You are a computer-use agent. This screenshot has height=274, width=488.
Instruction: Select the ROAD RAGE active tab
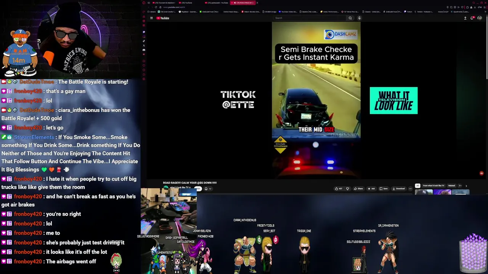coord(243,3)
